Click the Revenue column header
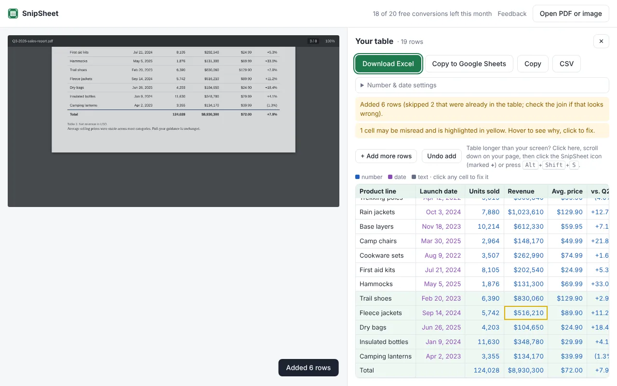Screen dimensions: 617x386 [x=526, y=191]
